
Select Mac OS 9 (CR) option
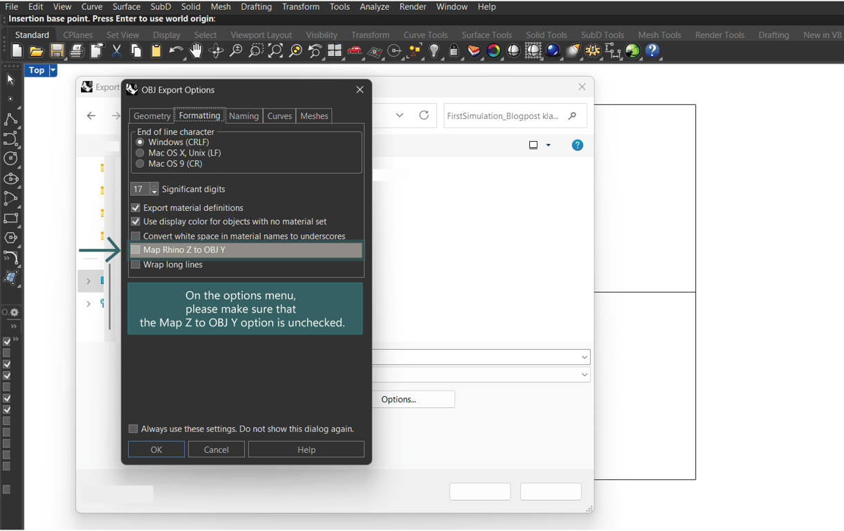[x=140, y=164]
